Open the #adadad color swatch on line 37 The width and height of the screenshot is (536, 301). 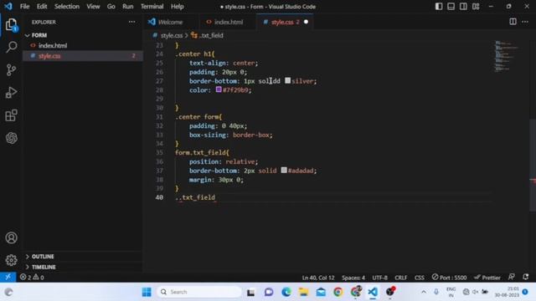click(x=284, y=170)
